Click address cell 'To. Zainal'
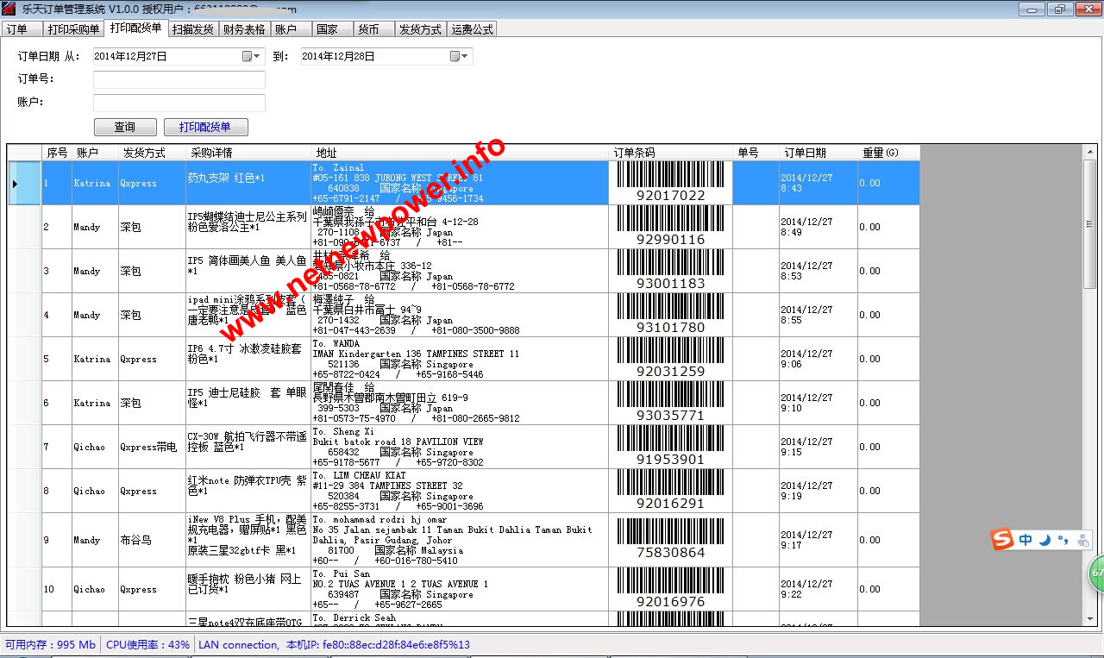 point(460,183)
